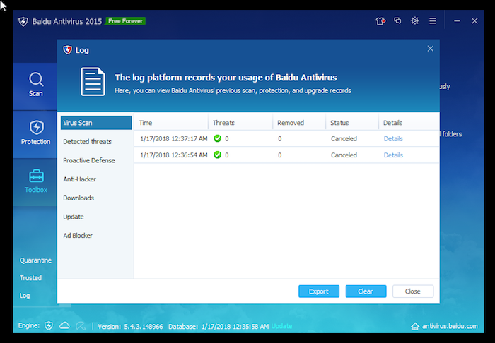Screen dimensions: 495x343
Task: Open the Update log tab
Action: [x=96, y=217]
